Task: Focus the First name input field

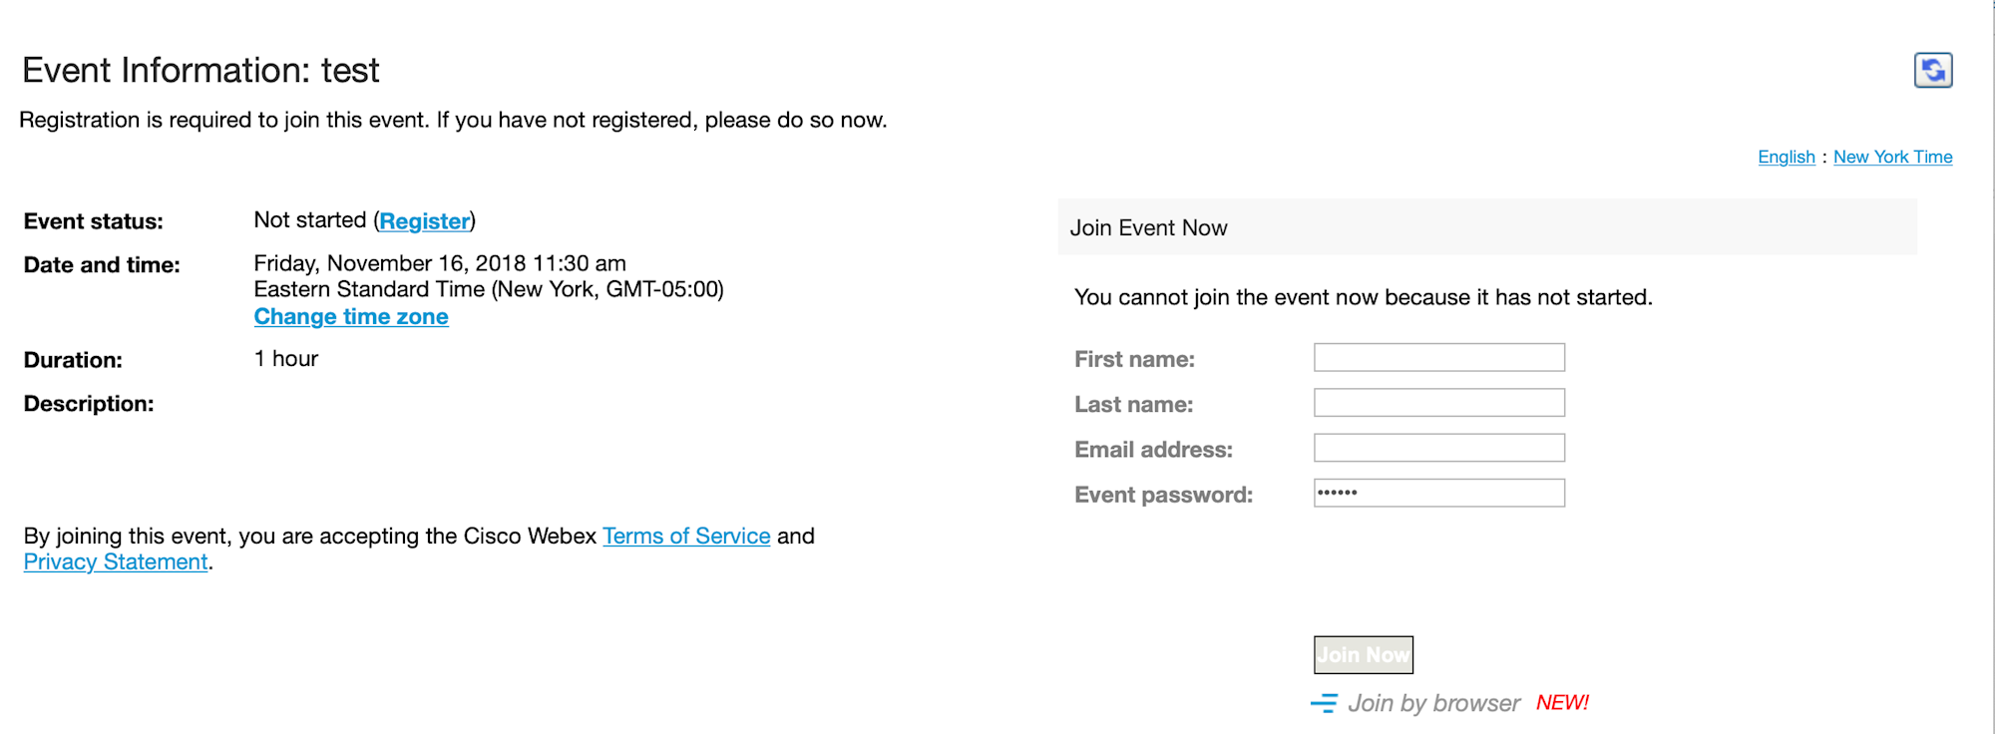Action: coord(1438,358)
